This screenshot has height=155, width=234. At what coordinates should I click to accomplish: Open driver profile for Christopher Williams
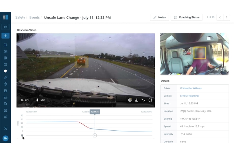tap(191, 88)
